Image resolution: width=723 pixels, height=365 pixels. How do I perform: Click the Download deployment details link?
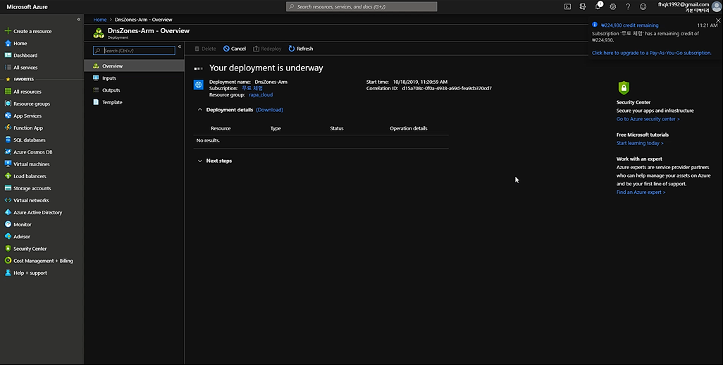[269, 110]
